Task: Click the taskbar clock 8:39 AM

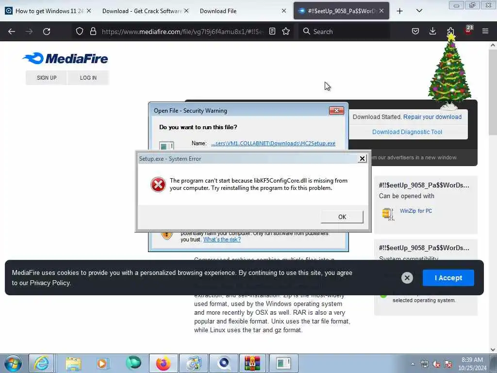Action: click(x=472, y=364)
